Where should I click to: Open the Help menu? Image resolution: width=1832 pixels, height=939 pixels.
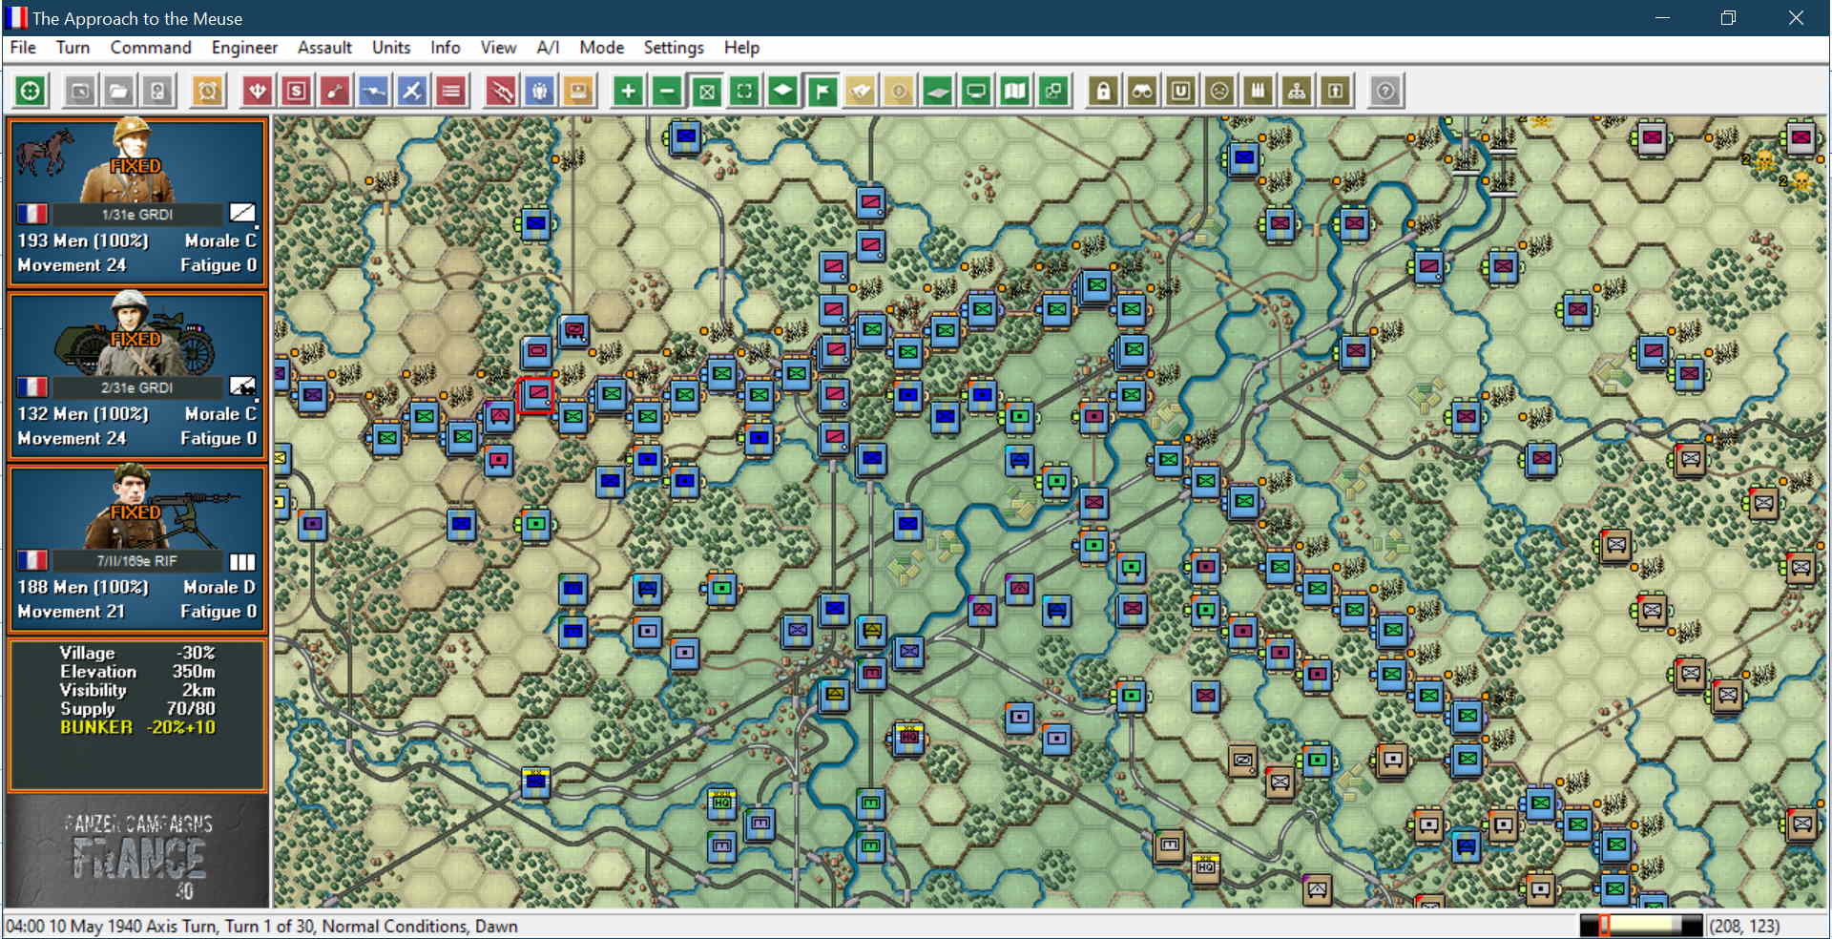741,48
